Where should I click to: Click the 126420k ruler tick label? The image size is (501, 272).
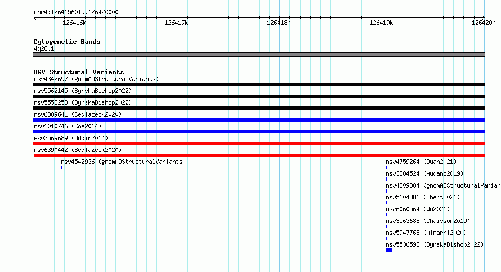[484, 23]
